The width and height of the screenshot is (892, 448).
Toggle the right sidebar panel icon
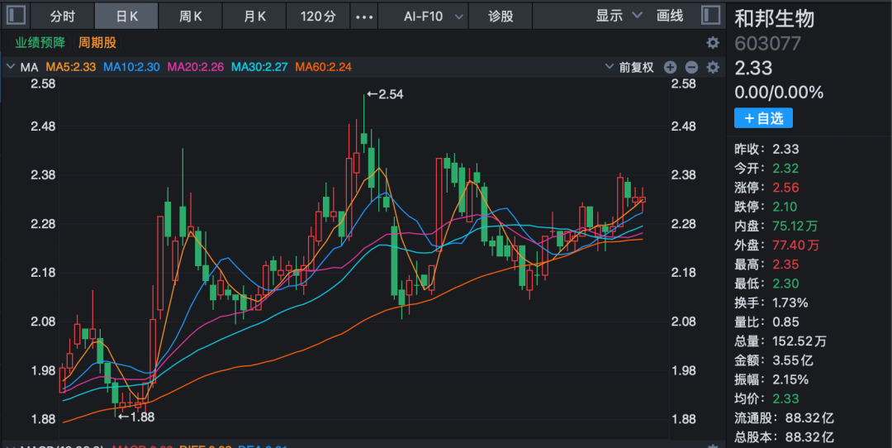[710, 15]
